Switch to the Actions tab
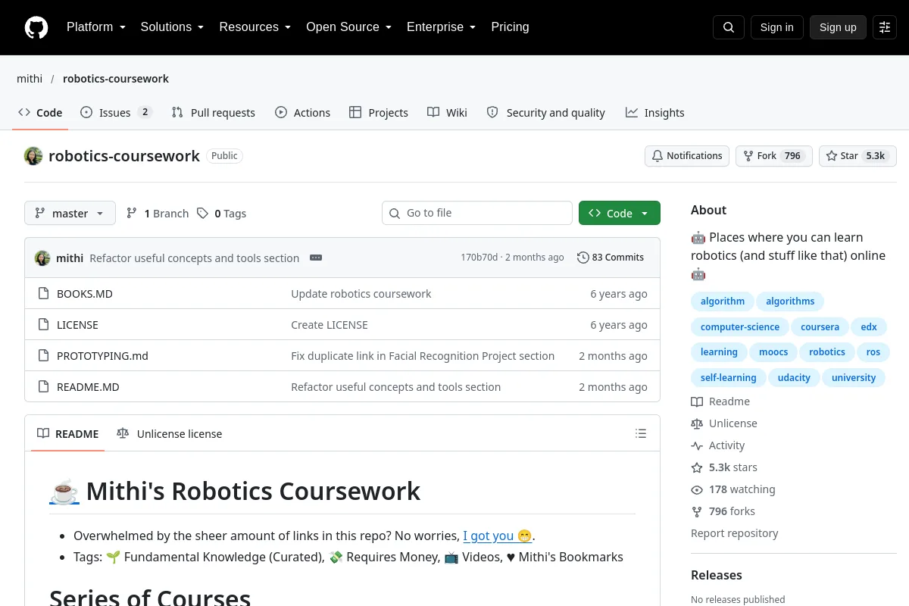Image resolution: width=909 pixels, height=606 pixels. (303, 113)
